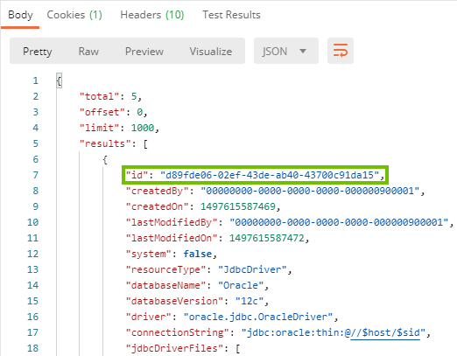457x356 pixels.
Task: Toggle the wrap lines icon
Action: [341, 51]
